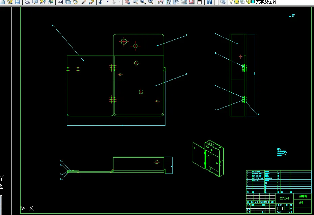
Task: Select the Zoom Realtime magnifier
Action: point(135,2)
